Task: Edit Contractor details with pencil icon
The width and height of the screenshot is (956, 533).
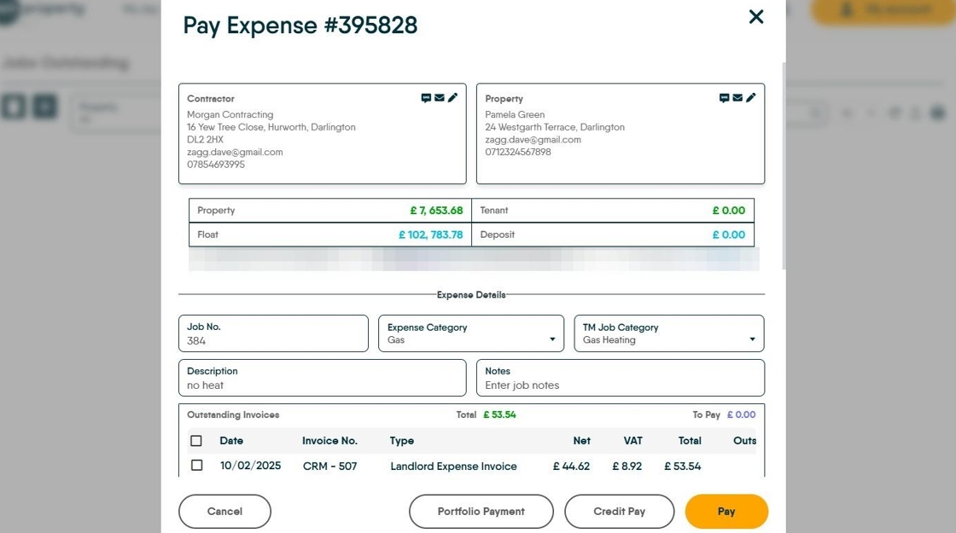Action: [x=453, y=98]
